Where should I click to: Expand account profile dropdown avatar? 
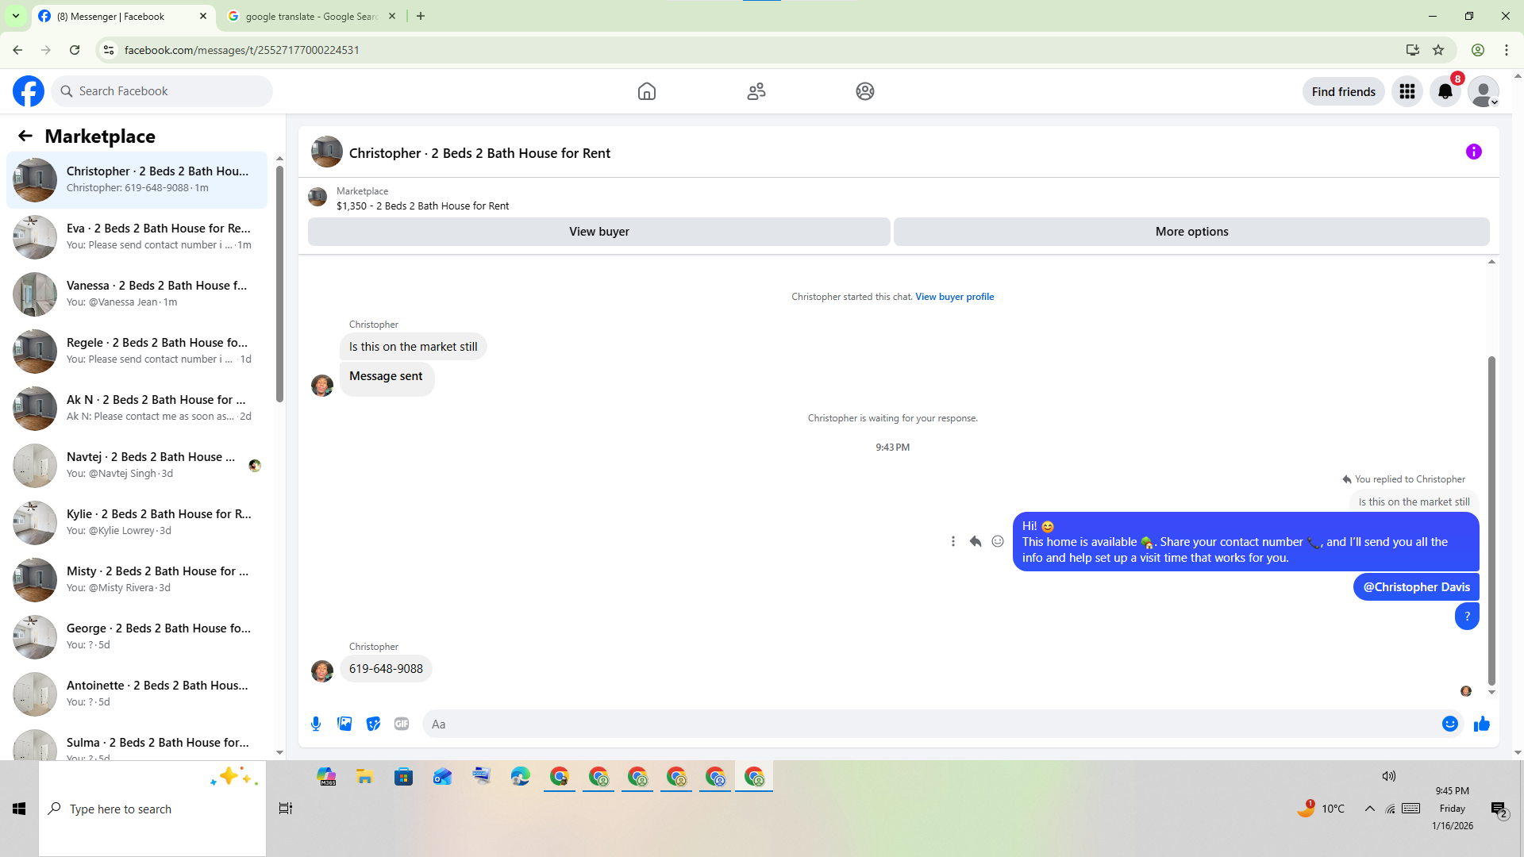[x=1483, y=91]
